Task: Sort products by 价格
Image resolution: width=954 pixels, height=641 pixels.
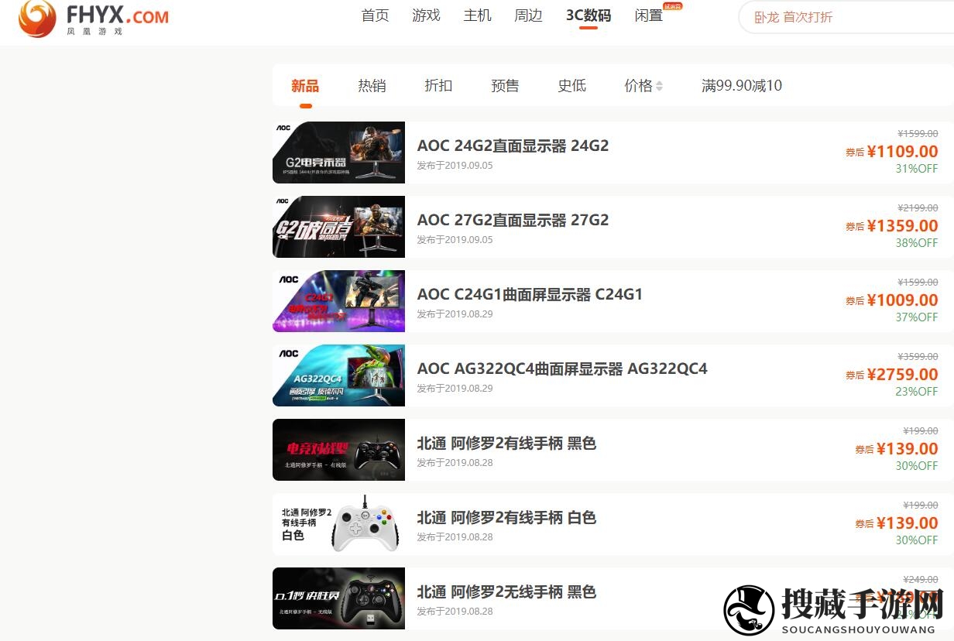Action: coord(643,86)
